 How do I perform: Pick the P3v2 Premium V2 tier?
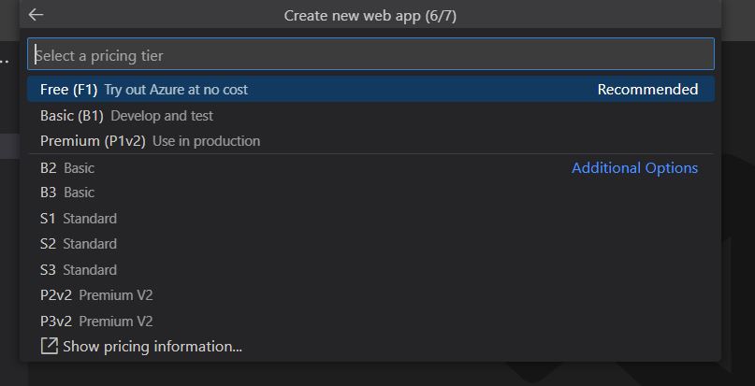coord(96,322)
